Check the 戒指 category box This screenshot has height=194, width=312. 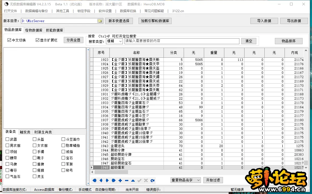tap(63, 151)
